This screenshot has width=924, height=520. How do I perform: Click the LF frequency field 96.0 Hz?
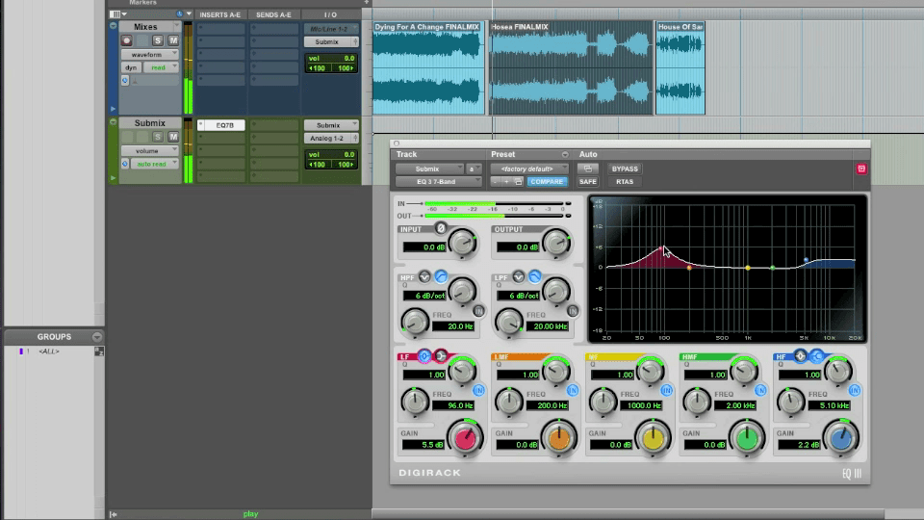point(453,405)
